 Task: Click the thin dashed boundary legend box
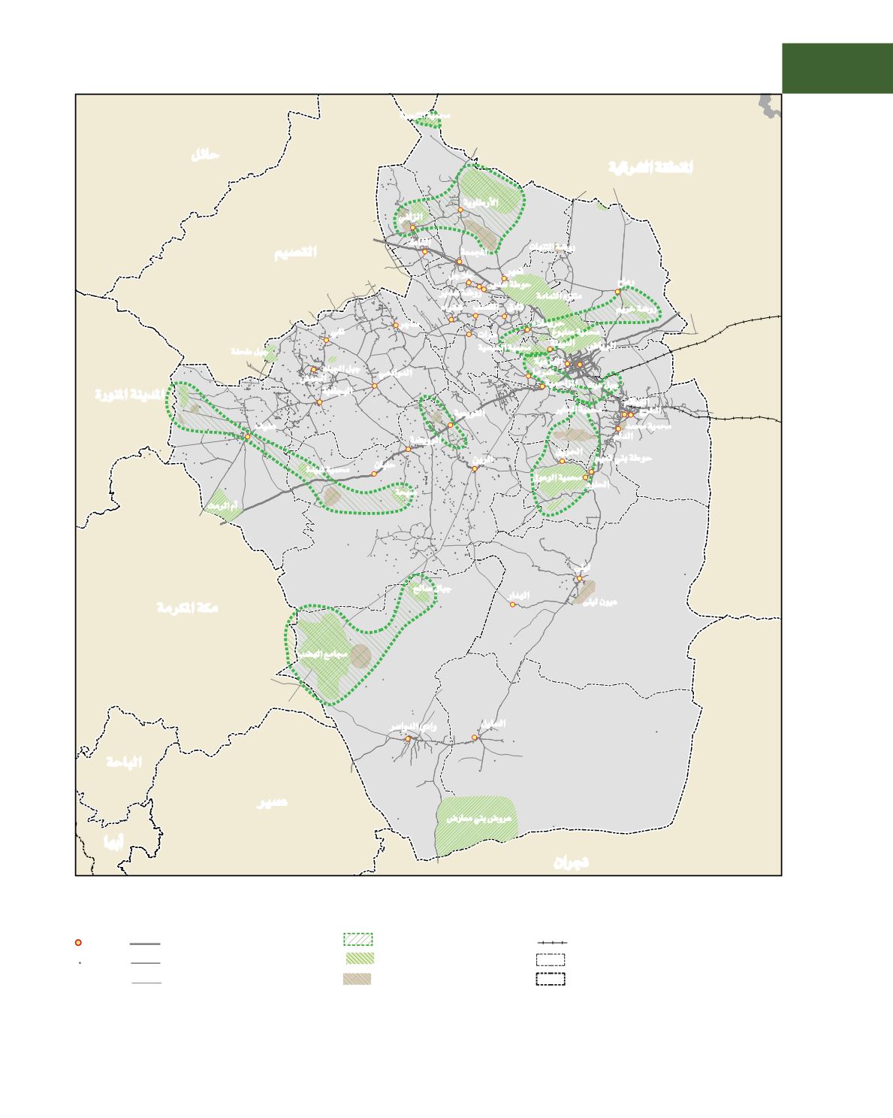coord(551,960)
